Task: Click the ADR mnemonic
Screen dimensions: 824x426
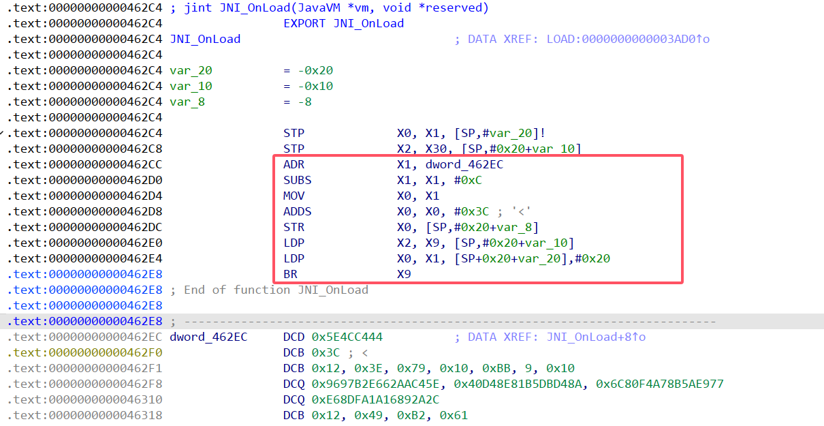Action: pyautogui.click(x=294, y=164)
